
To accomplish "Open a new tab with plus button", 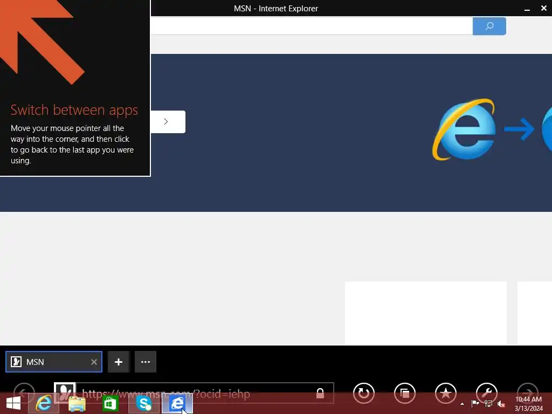I will tap(119, 362).
